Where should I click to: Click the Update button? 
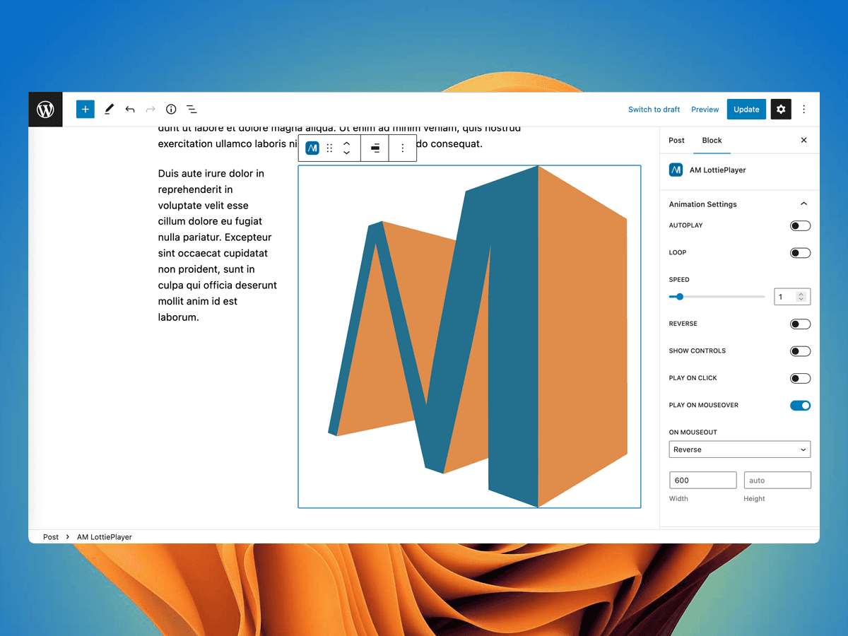click(x=746, y=110)
